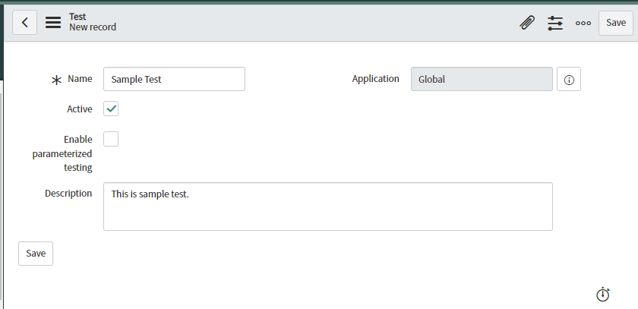Click the Description label
638x309 pixels.
tap(68, 194)
